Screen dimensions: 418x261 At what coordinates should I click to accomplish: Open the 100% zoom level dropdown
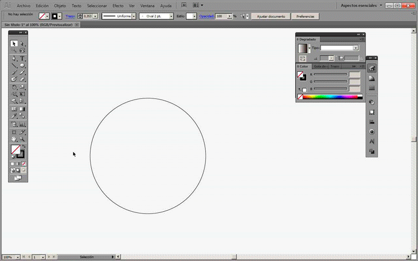[18, 257]
